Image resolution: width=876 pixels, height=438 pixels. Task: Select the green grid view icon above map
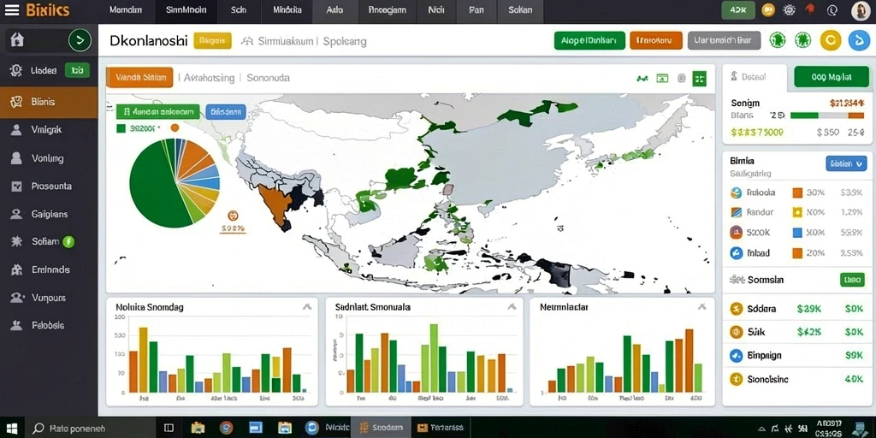[x=699, y=79]
